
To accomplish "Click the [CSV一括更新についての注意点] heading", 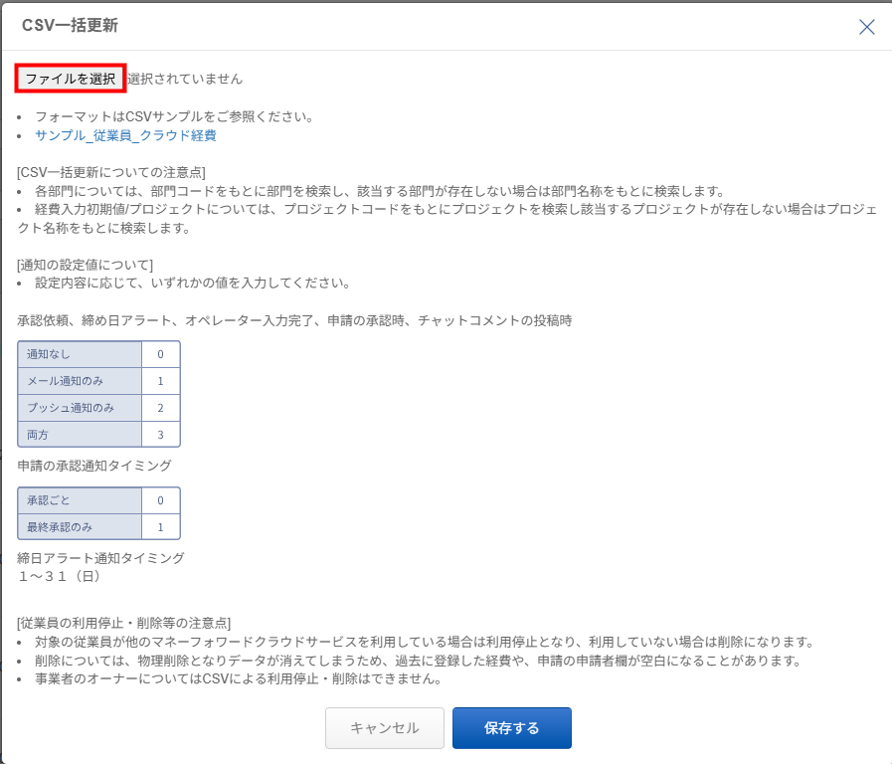I will coord(111,172).
